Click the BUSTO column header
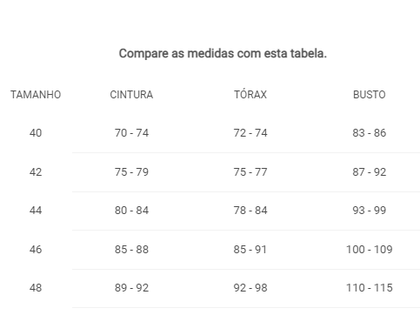The height and width of the screenshot is (315, 420). point(370,95)
